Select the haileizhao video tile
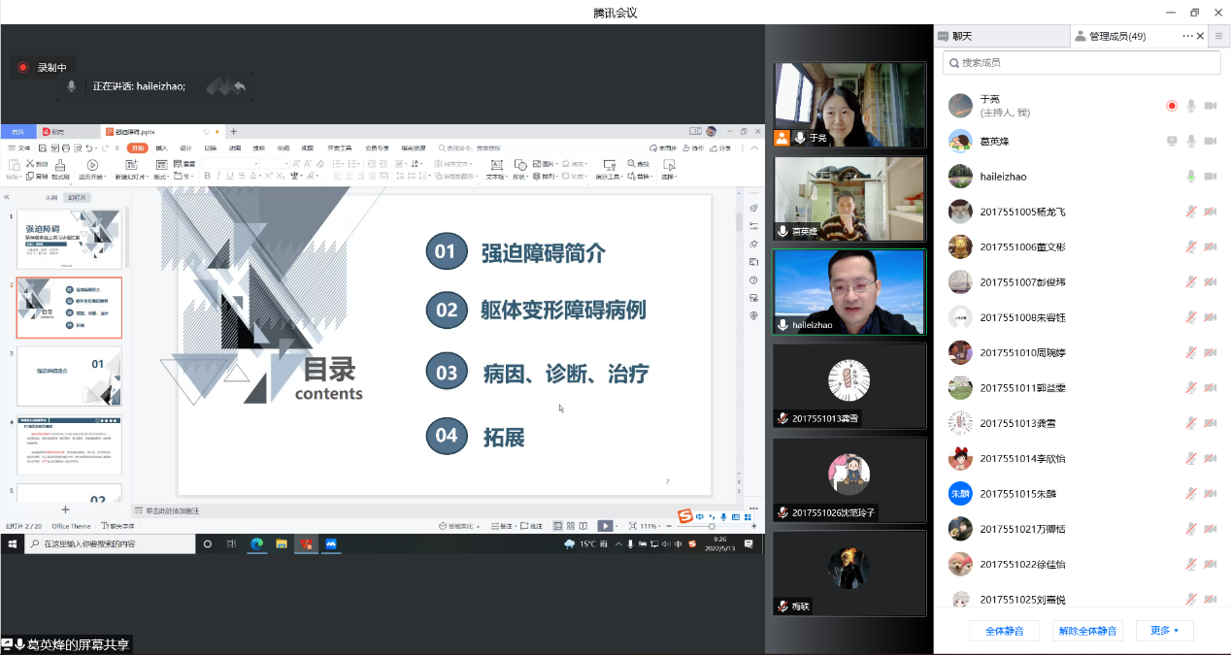Screen dimensions: 1231x655 (x=848, y=292)
